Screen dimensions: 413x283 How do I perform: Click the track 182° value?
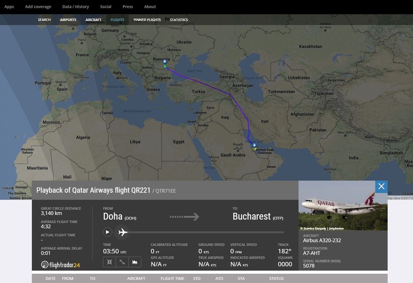284,251
